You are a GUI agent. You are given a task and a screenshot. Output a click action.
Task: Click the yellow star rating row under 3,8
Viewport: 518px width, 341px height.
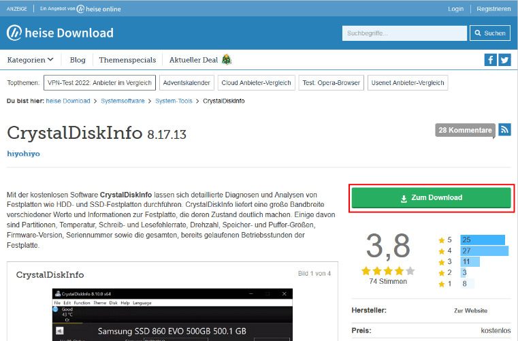[x=388, y=271]
